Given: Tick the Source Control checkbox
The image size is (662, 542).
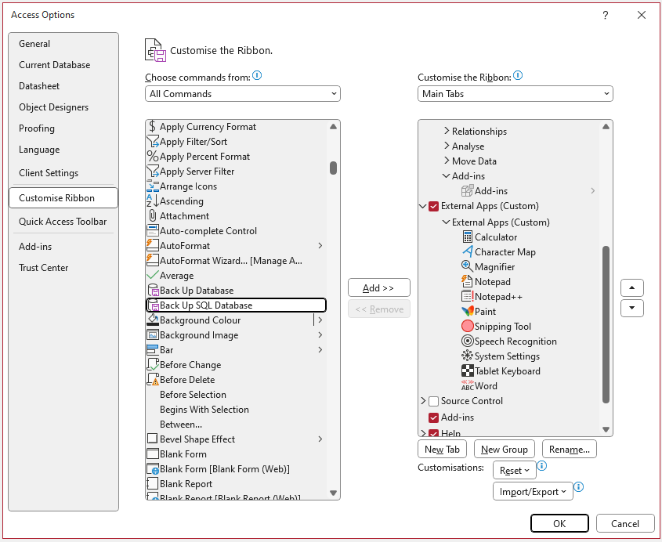Looking at the screenshot, I should (x=433, y=401).
